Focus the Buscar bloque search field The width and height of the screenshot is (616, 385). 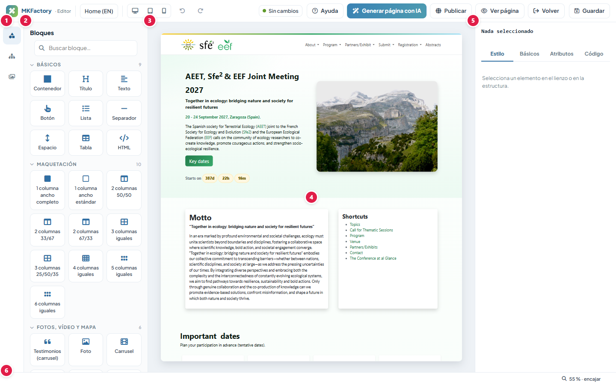pyautogui.click(x=86, y=48)
